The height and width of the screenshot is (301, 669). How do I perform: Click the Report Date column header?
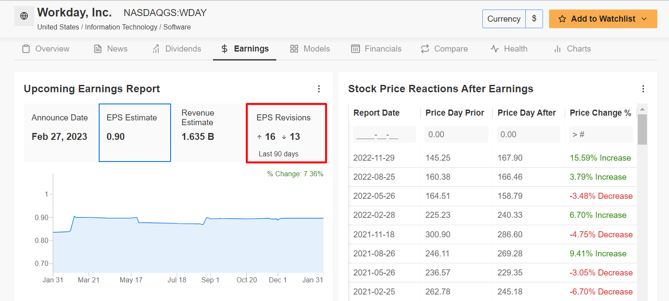(x=376, y=113)
